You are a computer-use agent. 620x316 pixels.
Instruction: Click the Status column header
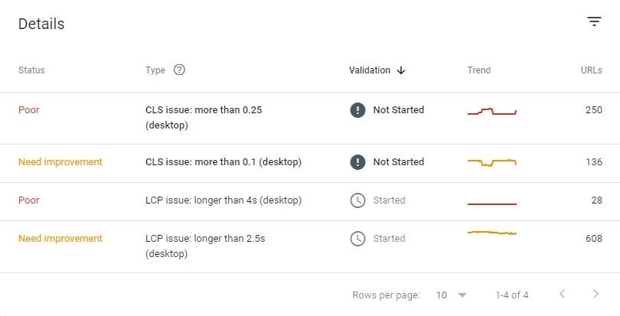point(31,70)
